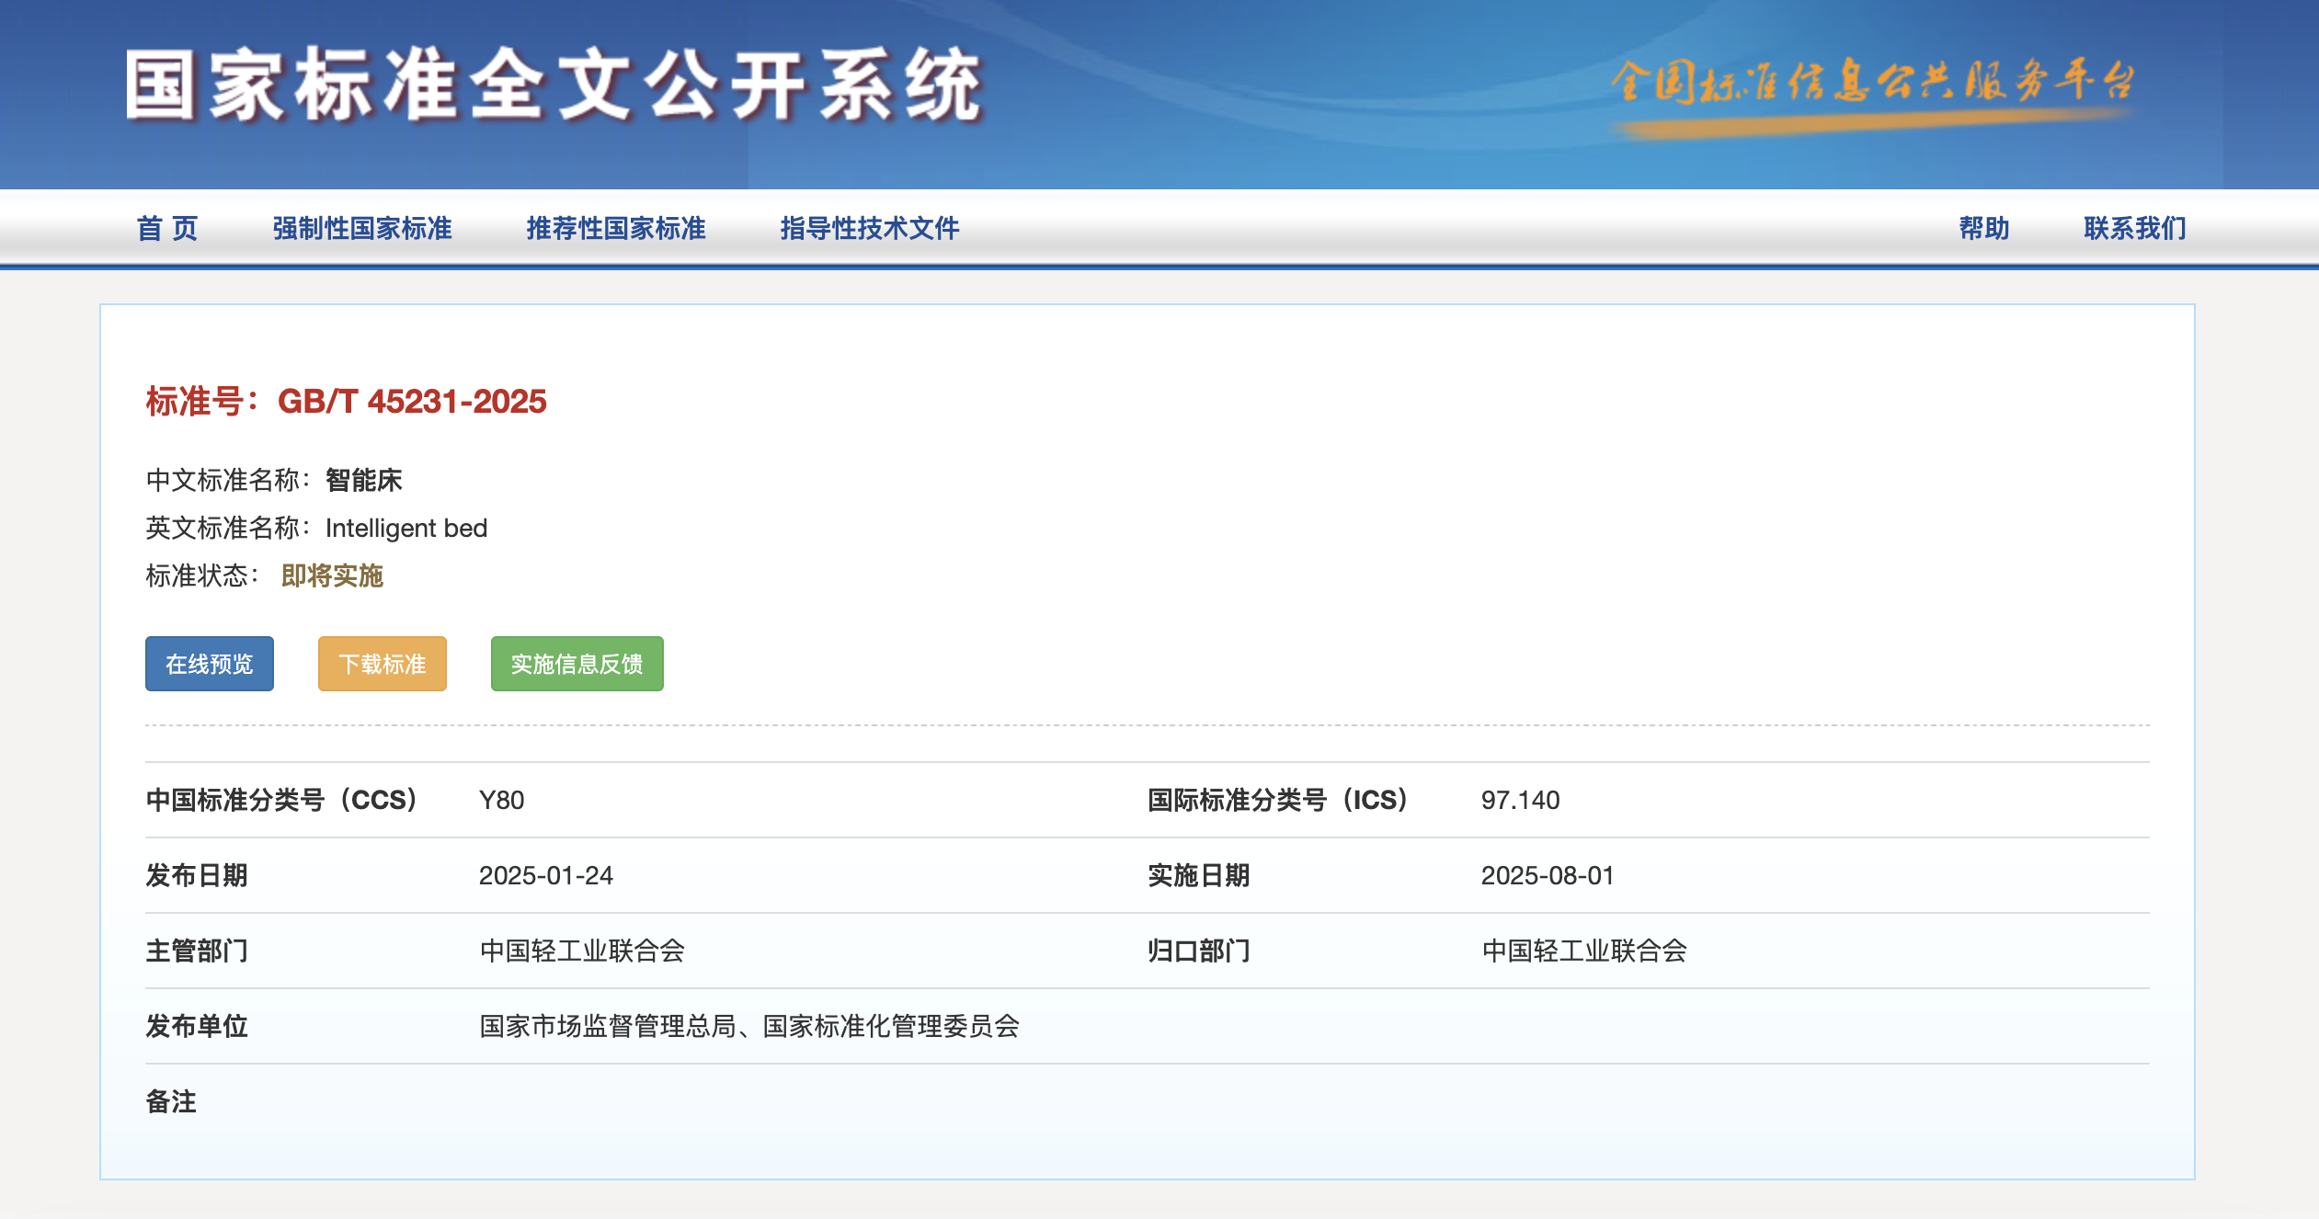Click the 发布日期 label

[x=197, y=875]
